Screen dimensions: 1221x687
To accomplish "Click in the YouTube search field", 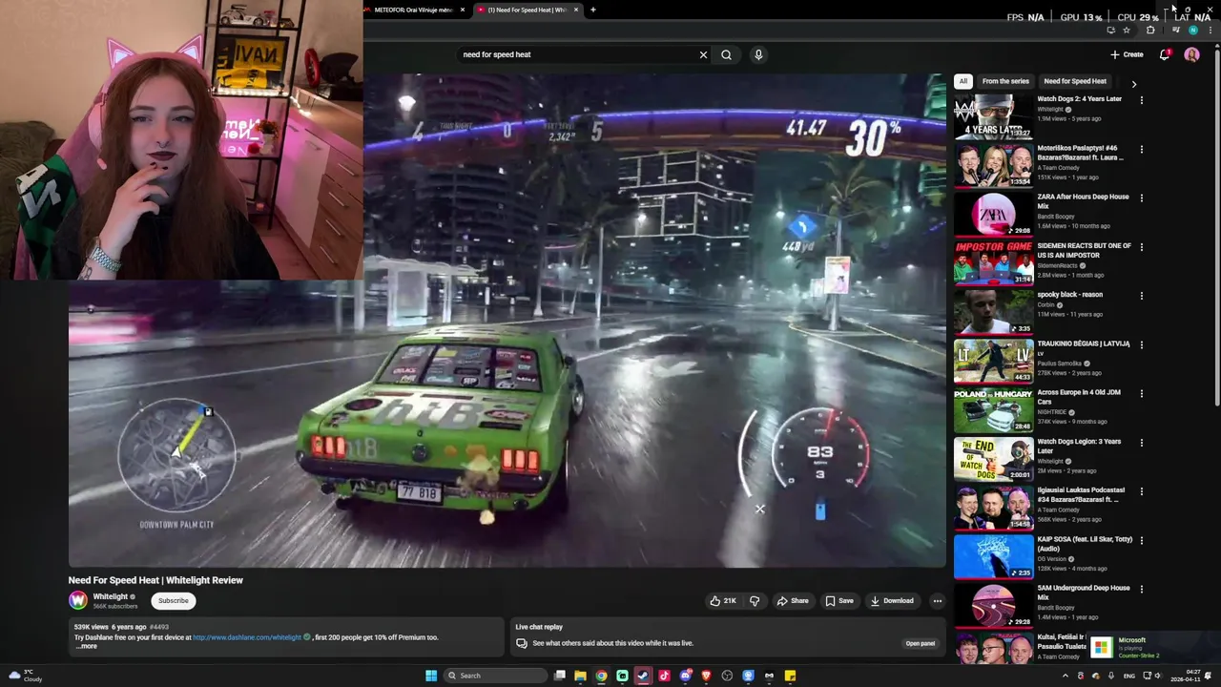I will (x=577, y=54).
